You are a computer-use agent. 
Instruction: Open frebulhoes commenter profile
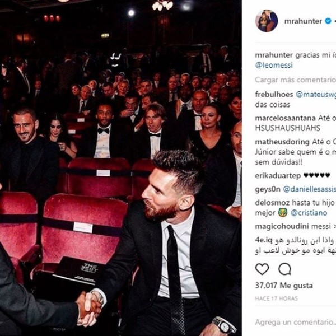pos(274,94)
